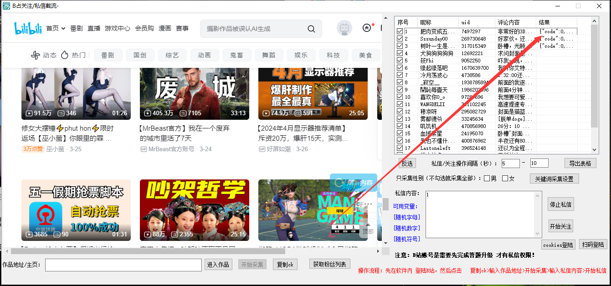Viewport: 611px width, 286px height.
Task: Open the user avatar icon
Action: coord(344,28)
